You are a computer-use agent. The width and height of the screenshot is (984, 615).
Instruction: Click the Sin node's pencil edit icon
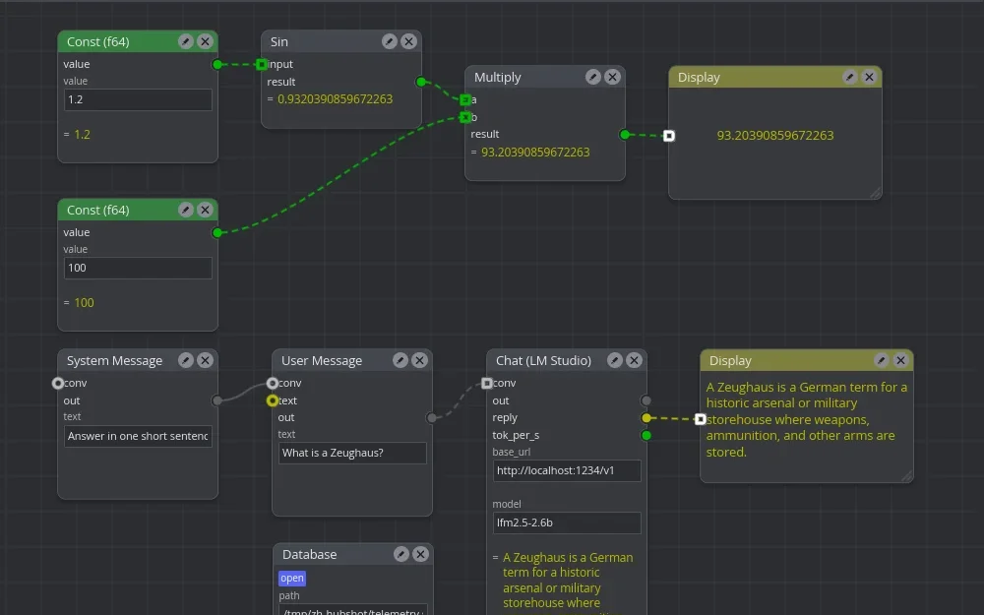click(x=389, y=41)
